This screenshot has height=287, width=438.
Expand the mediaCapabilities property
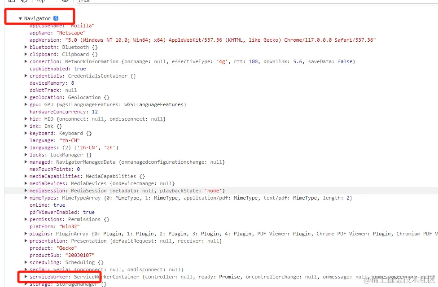coord(26,176)
